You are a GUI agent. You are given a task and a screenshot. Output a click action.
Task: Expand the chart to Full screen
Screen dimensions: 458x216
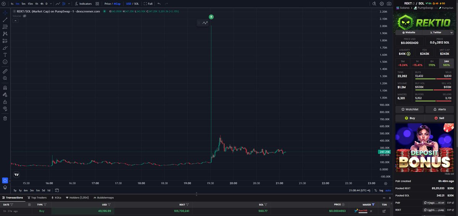click(x=148, y=3)
